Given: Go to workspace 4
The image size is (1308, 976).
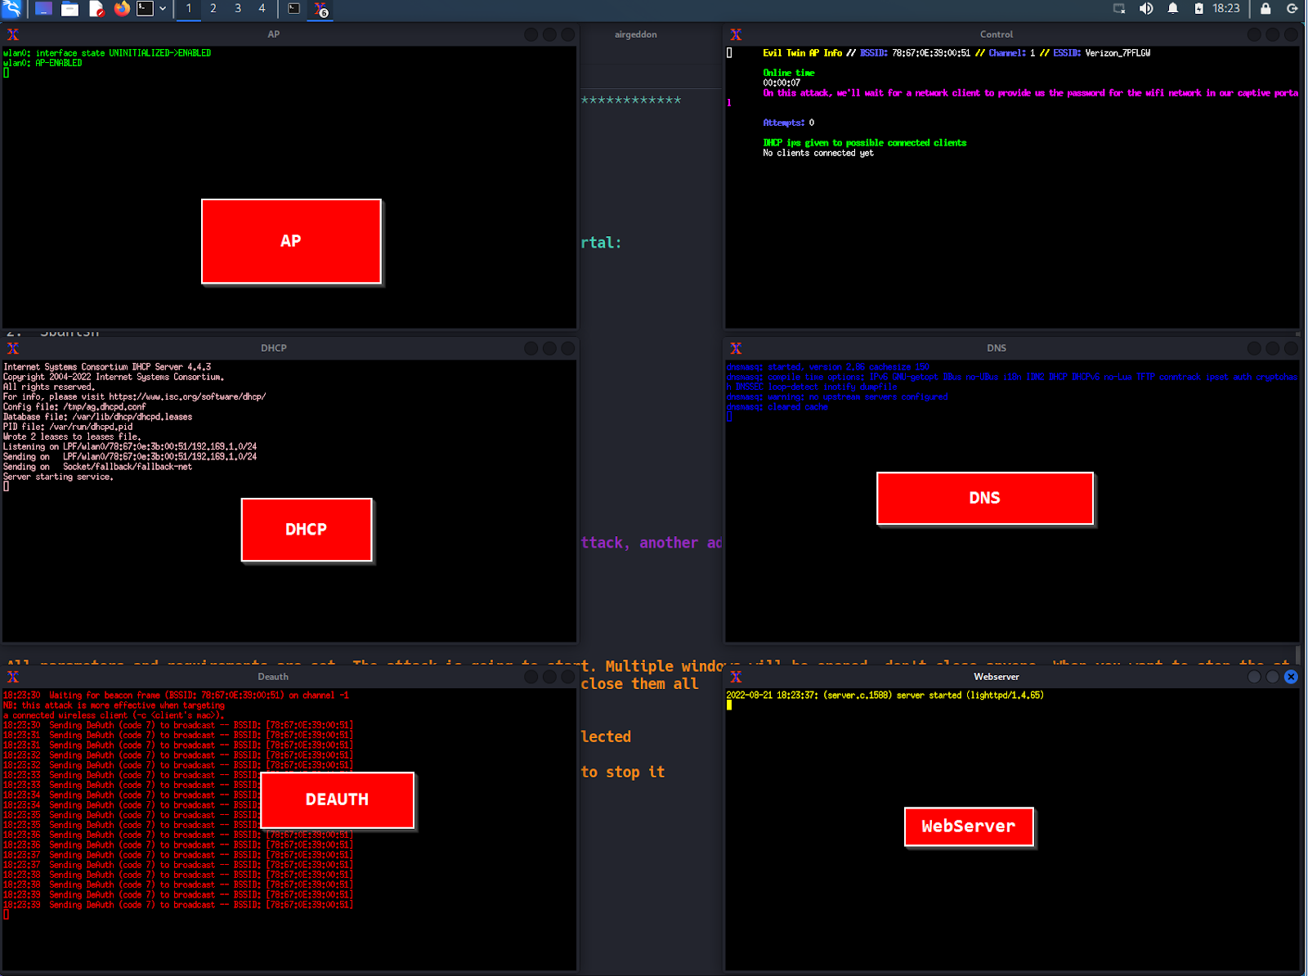Looking at the screenshot, I should (262, 9).
